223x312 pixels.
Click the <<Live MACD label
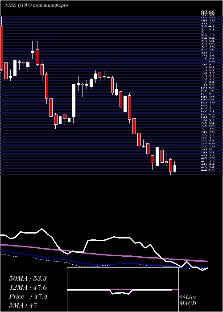[x=188, y=300]
